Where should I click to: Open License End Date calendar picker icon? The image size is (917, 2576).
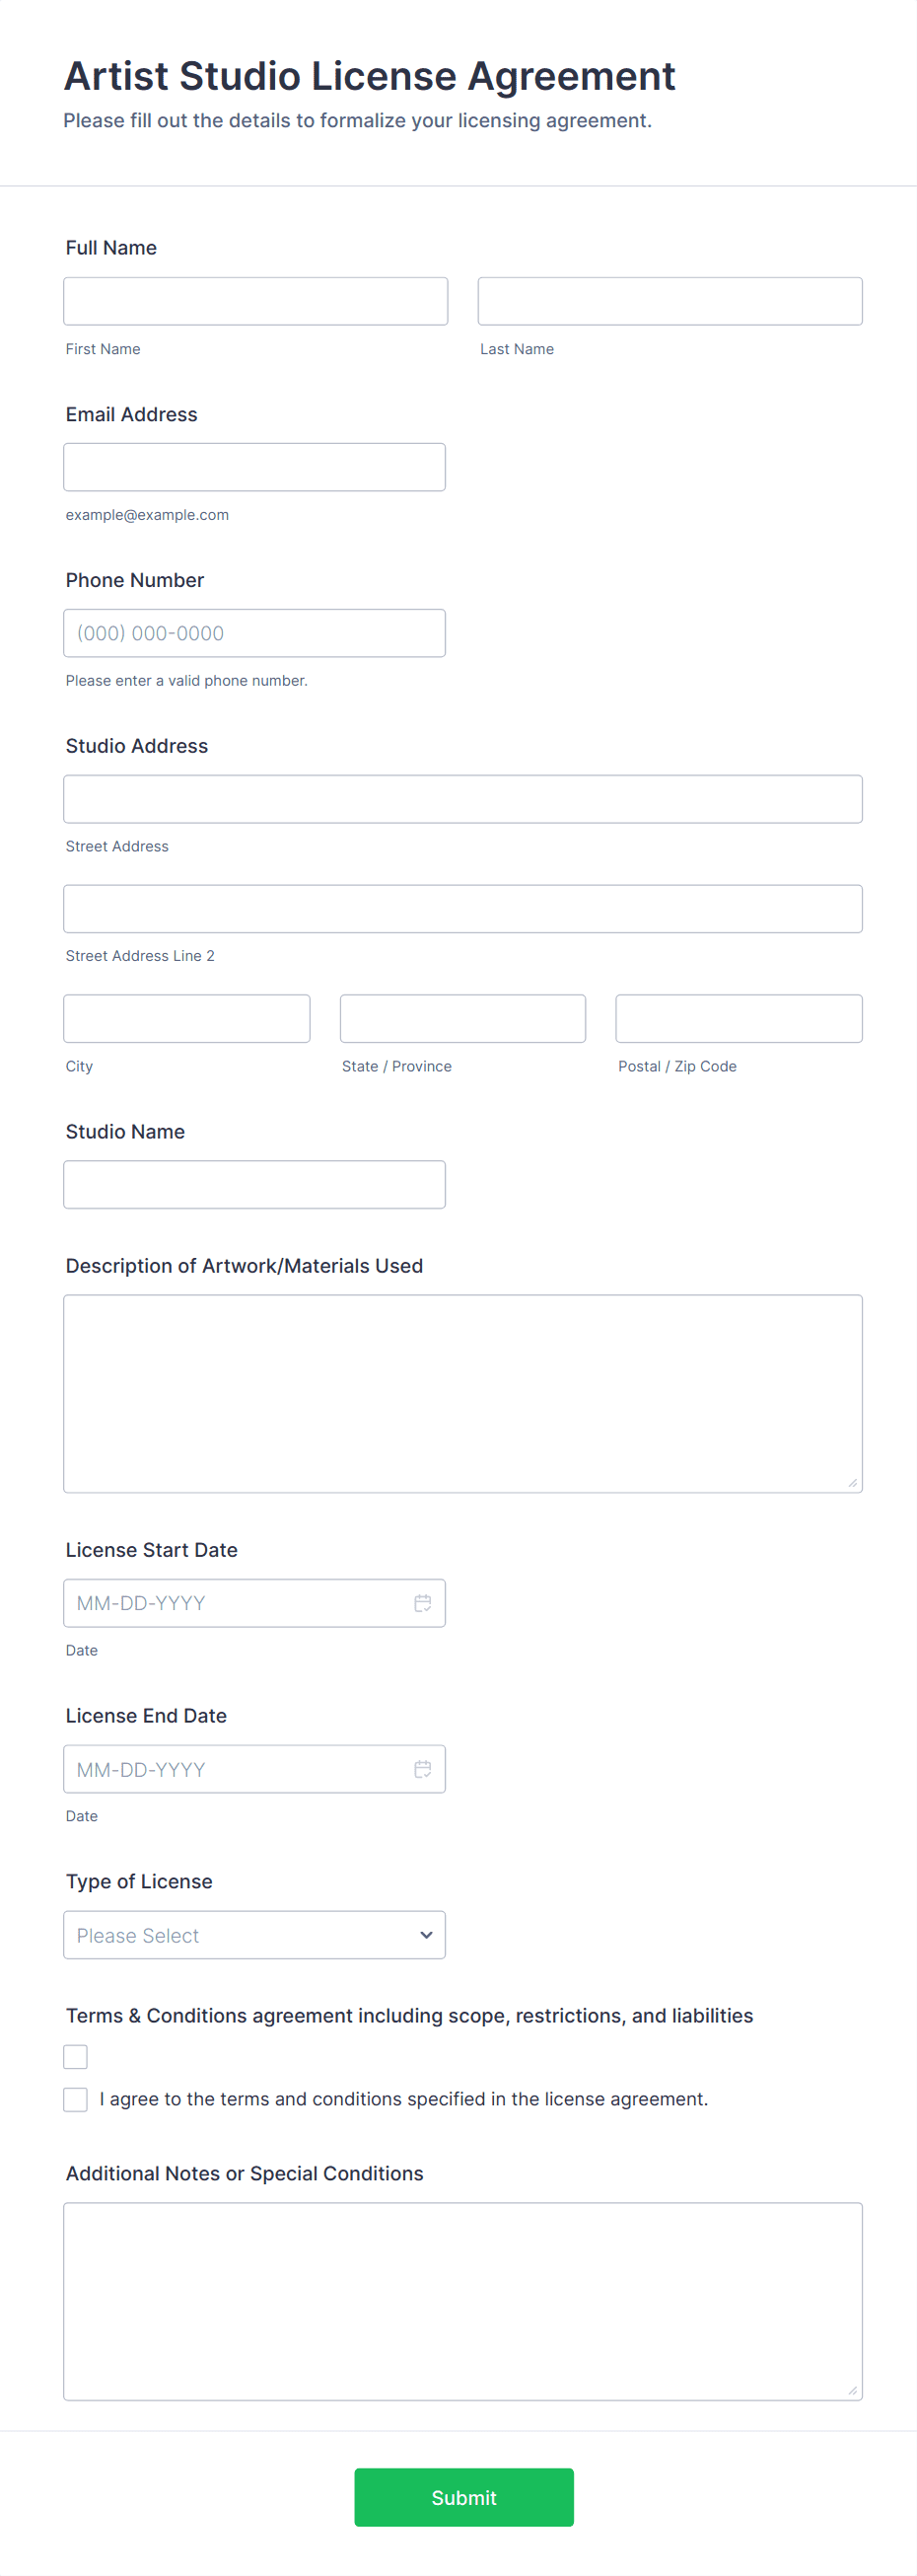[x=423, y=1769]
